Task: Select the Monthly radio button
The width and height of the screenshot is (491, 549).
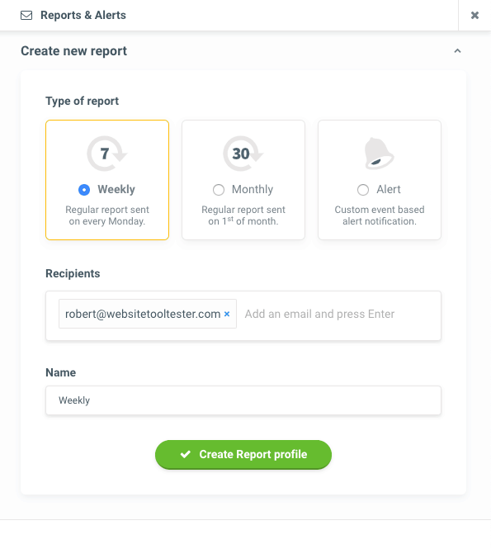Action: (x=219, y=190)
